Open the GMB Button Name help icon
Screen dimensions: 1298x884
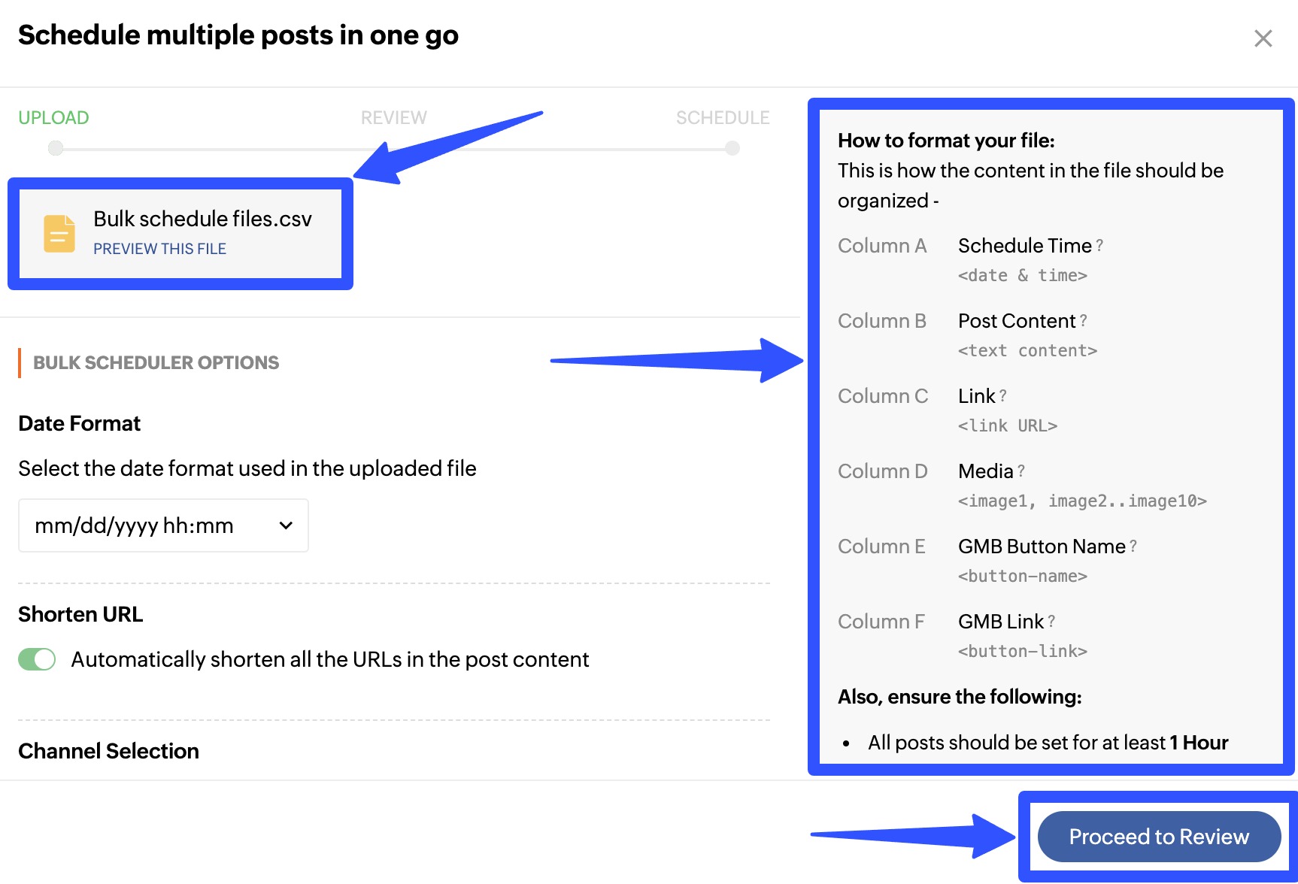click(x=1133, y=546)
